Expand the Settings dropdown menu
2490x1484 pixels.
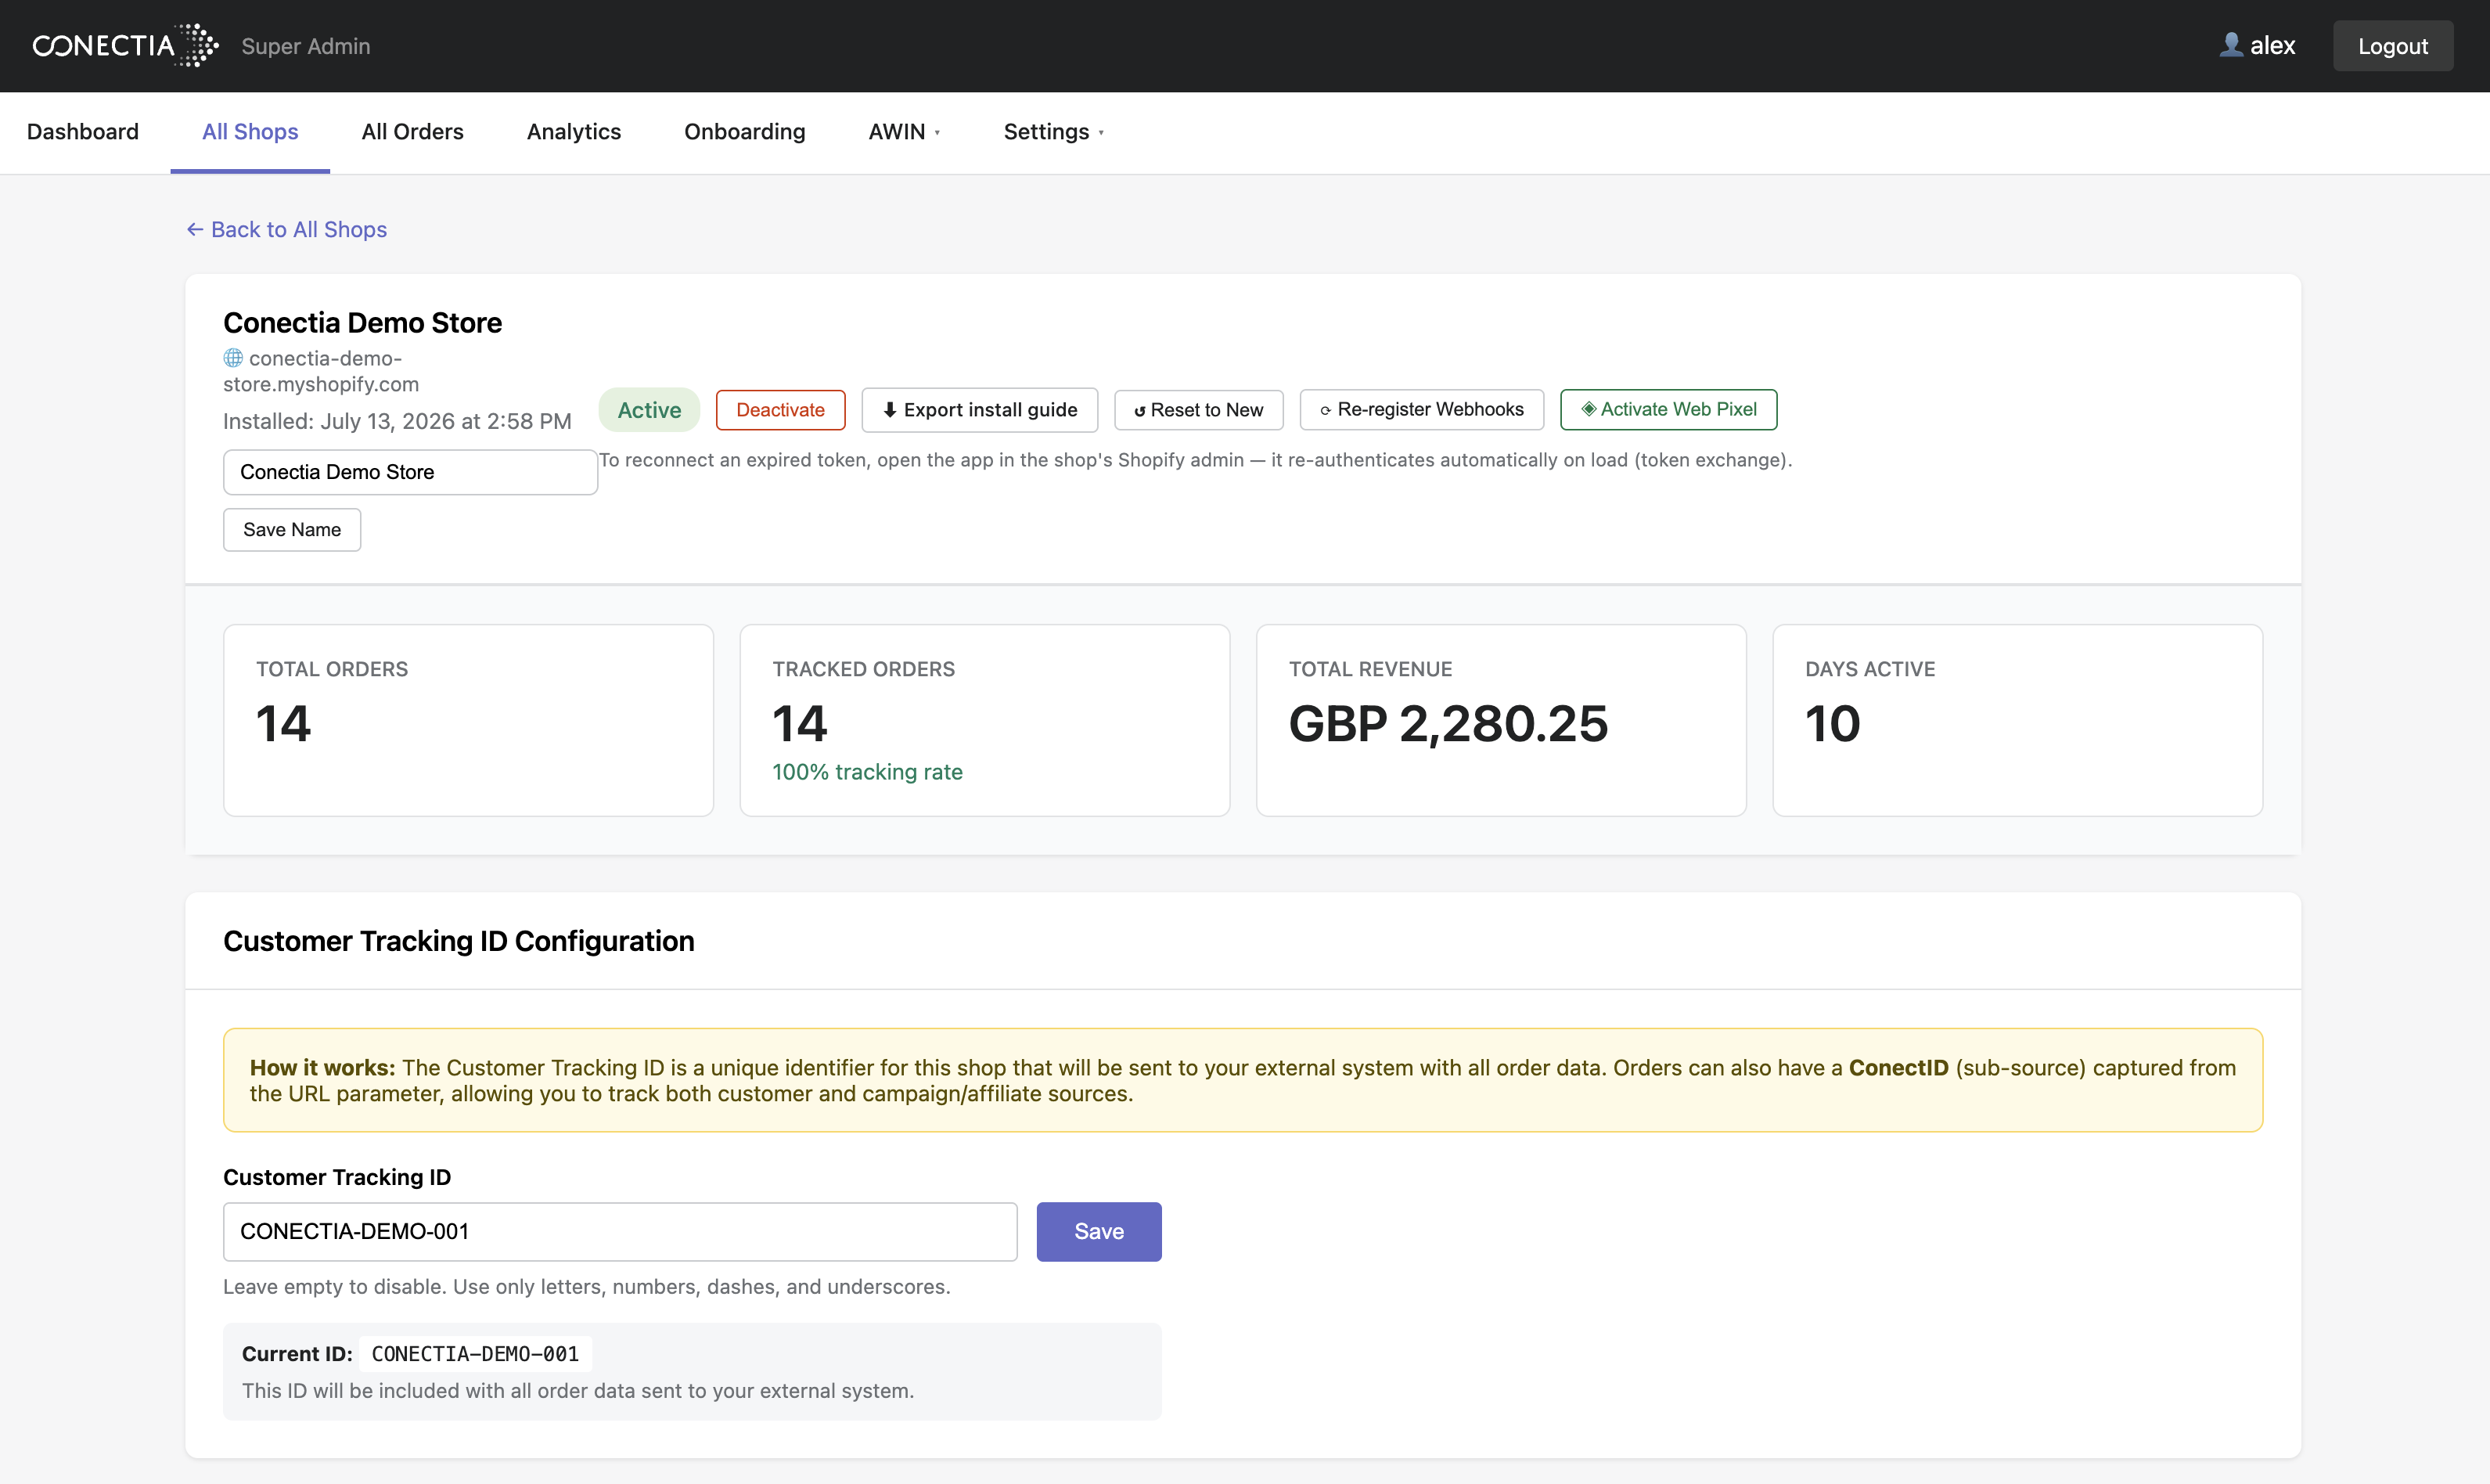click(x=1053, y=132)
